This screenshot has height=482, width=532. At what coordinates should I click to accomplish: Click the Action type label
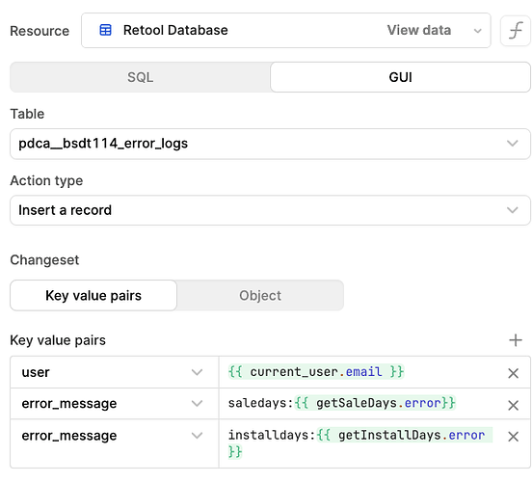coord(46,180)
